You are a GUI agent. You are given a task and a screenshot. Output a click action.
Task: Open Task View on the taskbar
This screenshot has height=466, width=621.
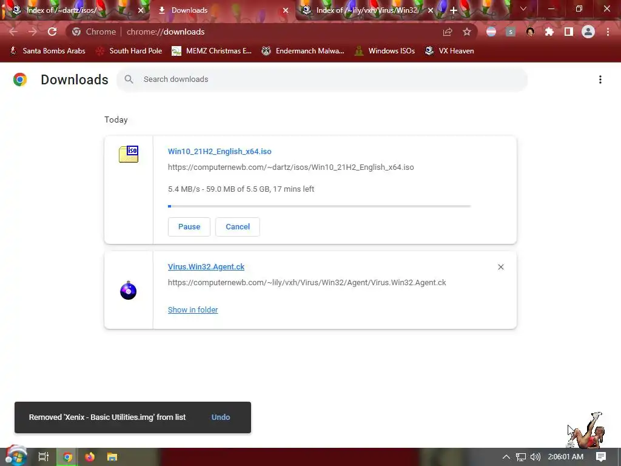[x=43, y=457]
